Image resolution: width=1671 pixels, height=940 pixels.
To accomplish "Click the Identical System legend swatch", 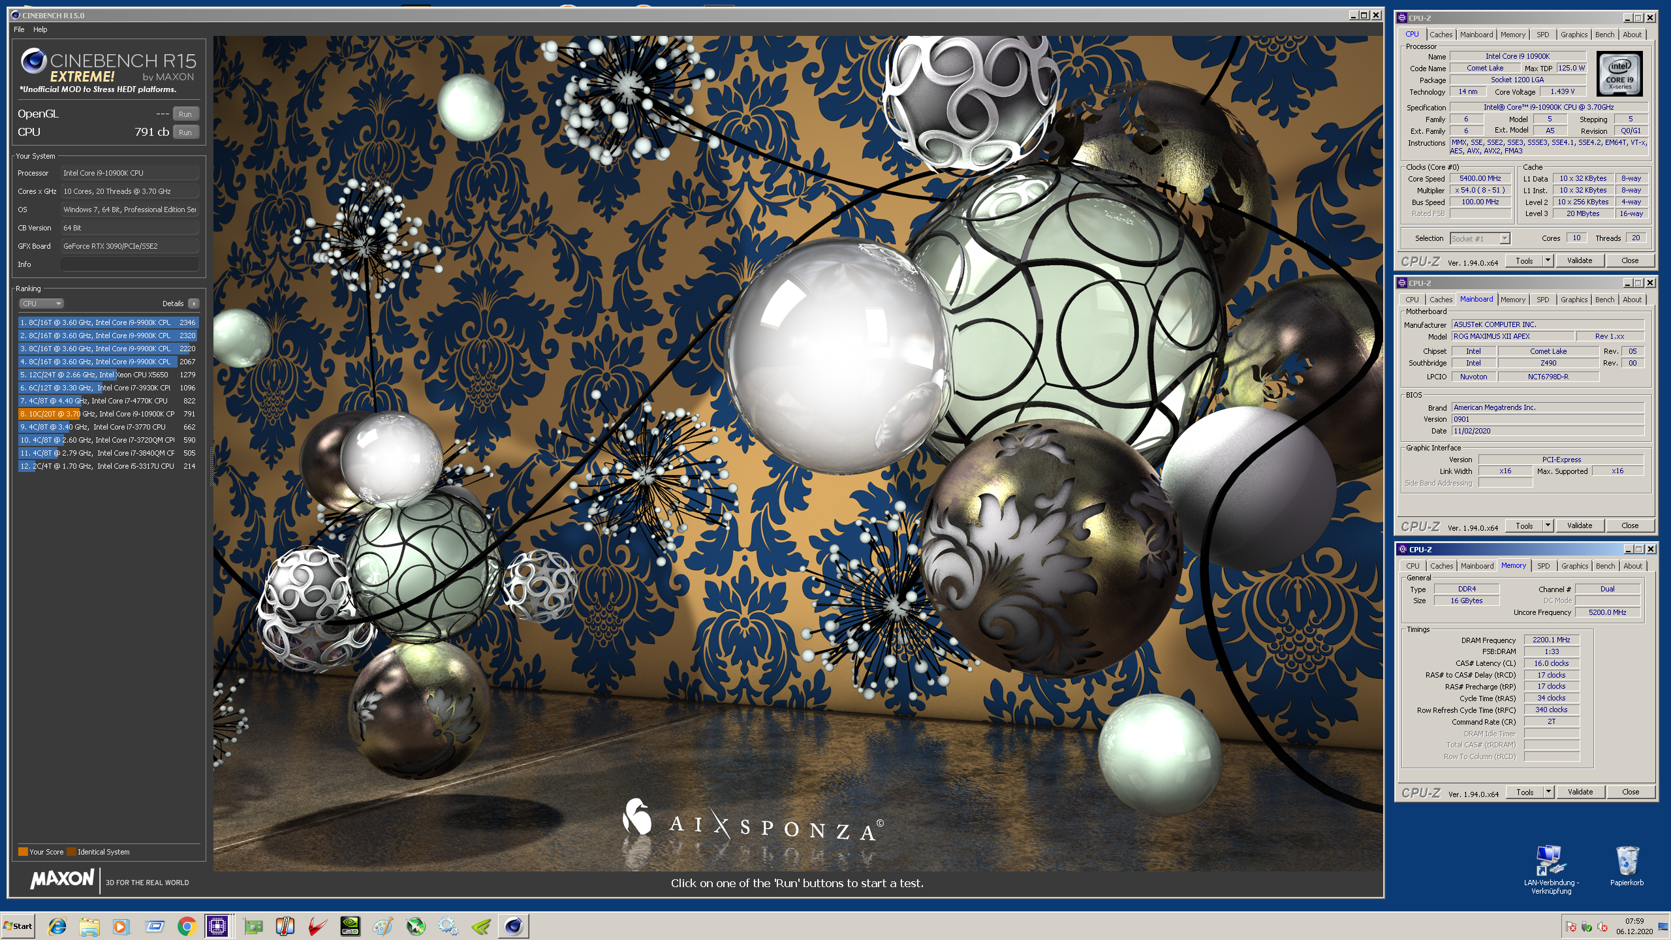I will (71, 851).
